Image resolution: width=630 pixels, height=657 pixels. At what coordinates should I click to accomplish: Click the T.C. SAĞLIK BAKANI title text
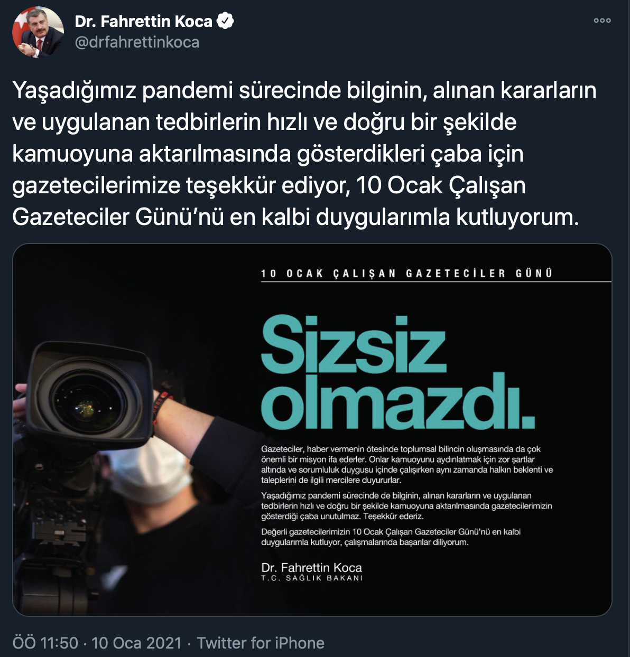coord(312,578)
